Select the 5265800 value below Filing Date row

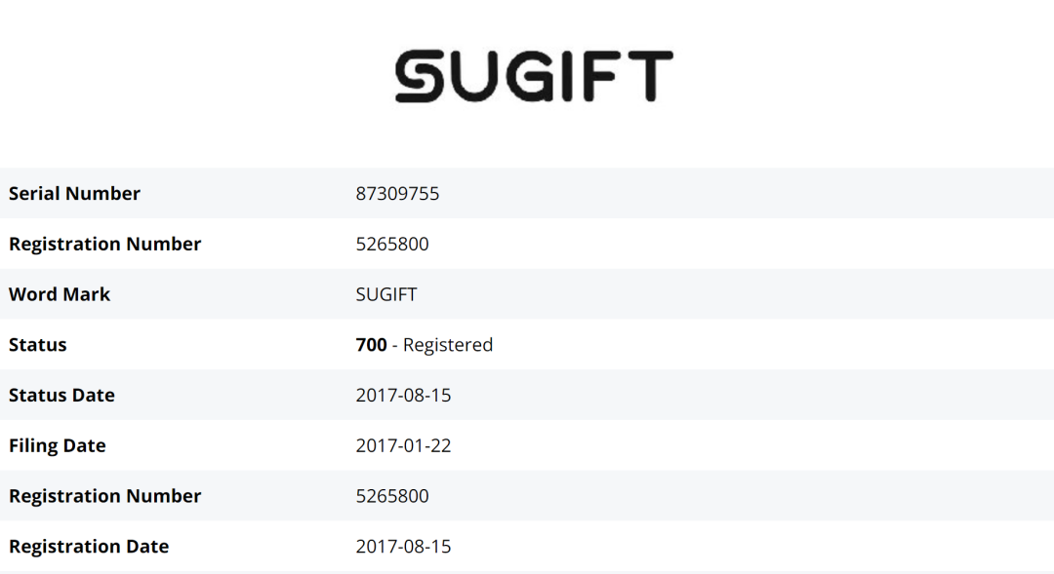coord(392,496)
